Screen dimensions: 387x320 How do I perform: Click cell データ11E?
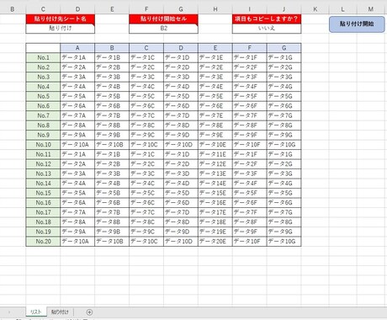tap(215, 154)
